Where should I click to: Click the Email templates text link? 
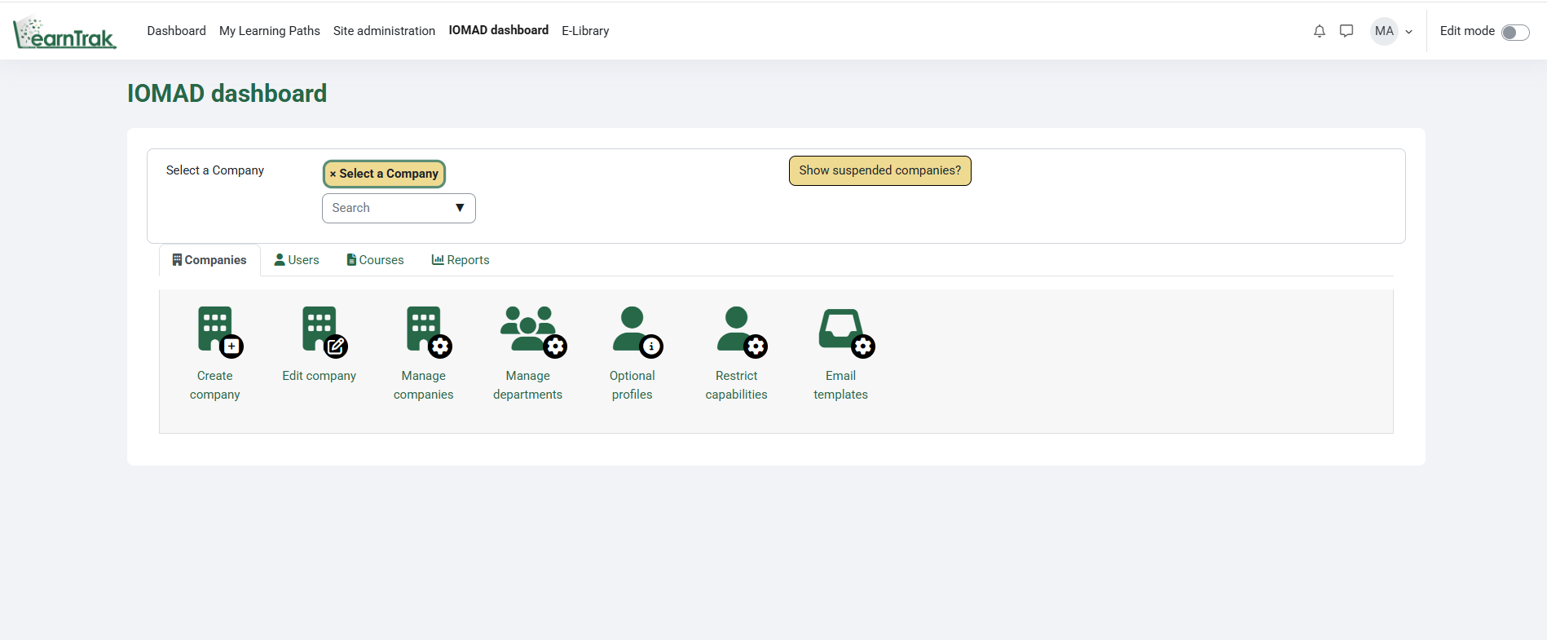(841, 385)
